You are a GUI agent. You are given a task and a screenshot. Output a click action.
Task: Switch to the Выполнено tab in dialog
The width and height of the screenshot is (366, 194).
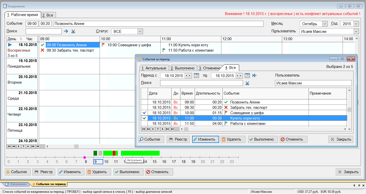point(182,68)
